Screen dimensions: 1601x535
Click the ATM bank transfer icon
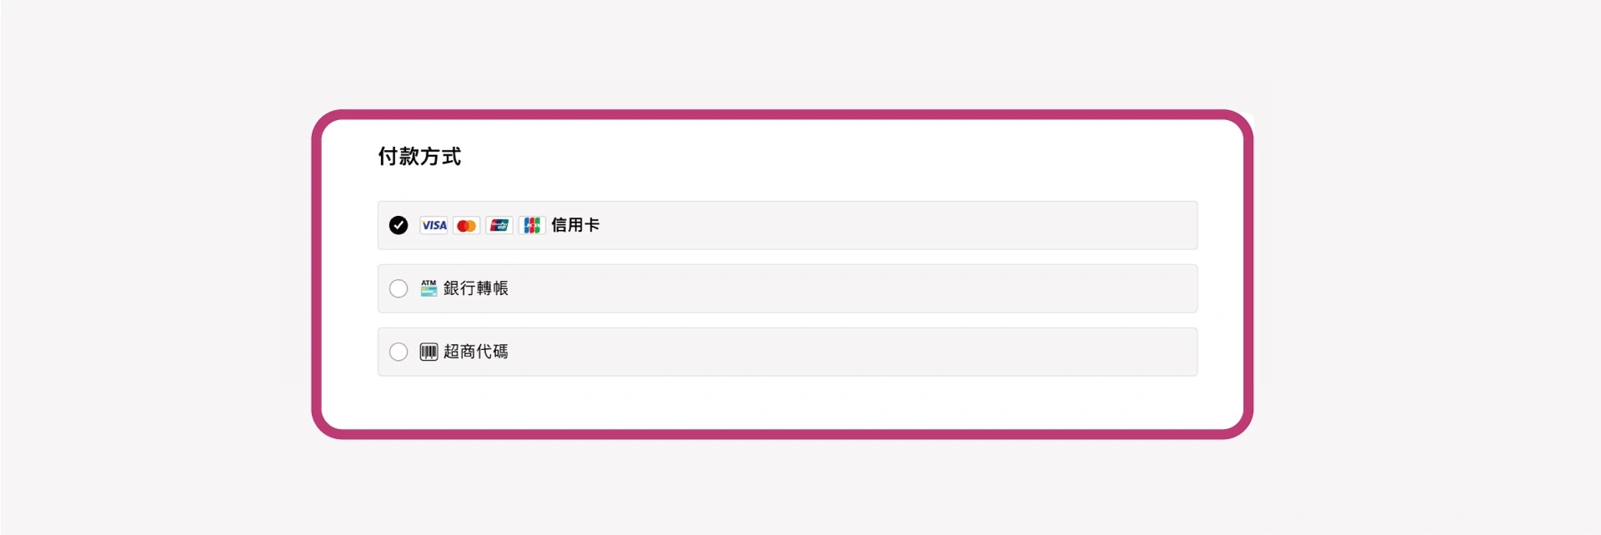click(429, 288)
